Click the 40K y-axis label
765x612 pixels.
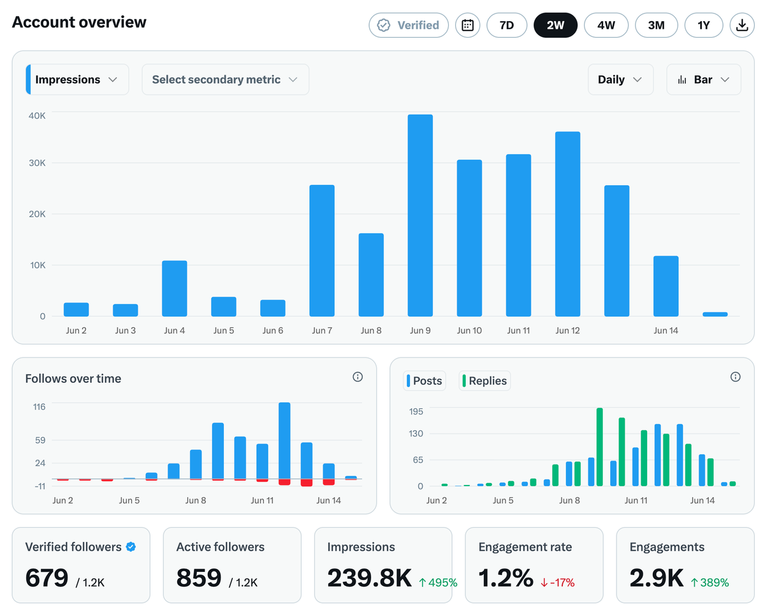click(x=37, y=116)
